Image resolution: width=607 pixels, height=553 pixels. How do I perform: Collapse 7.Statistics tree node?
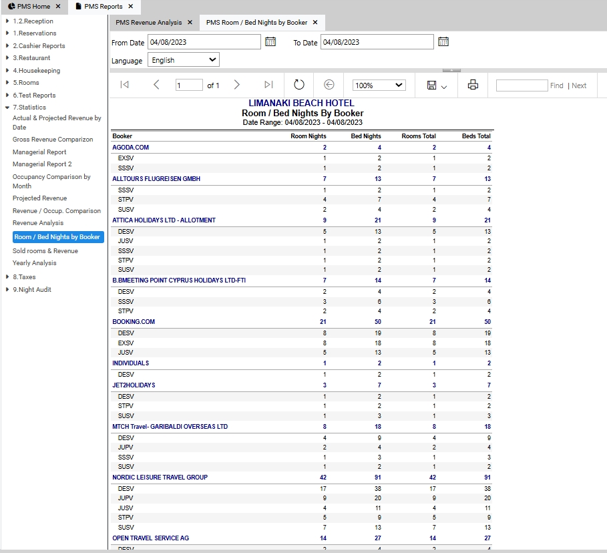coord(7,108)
